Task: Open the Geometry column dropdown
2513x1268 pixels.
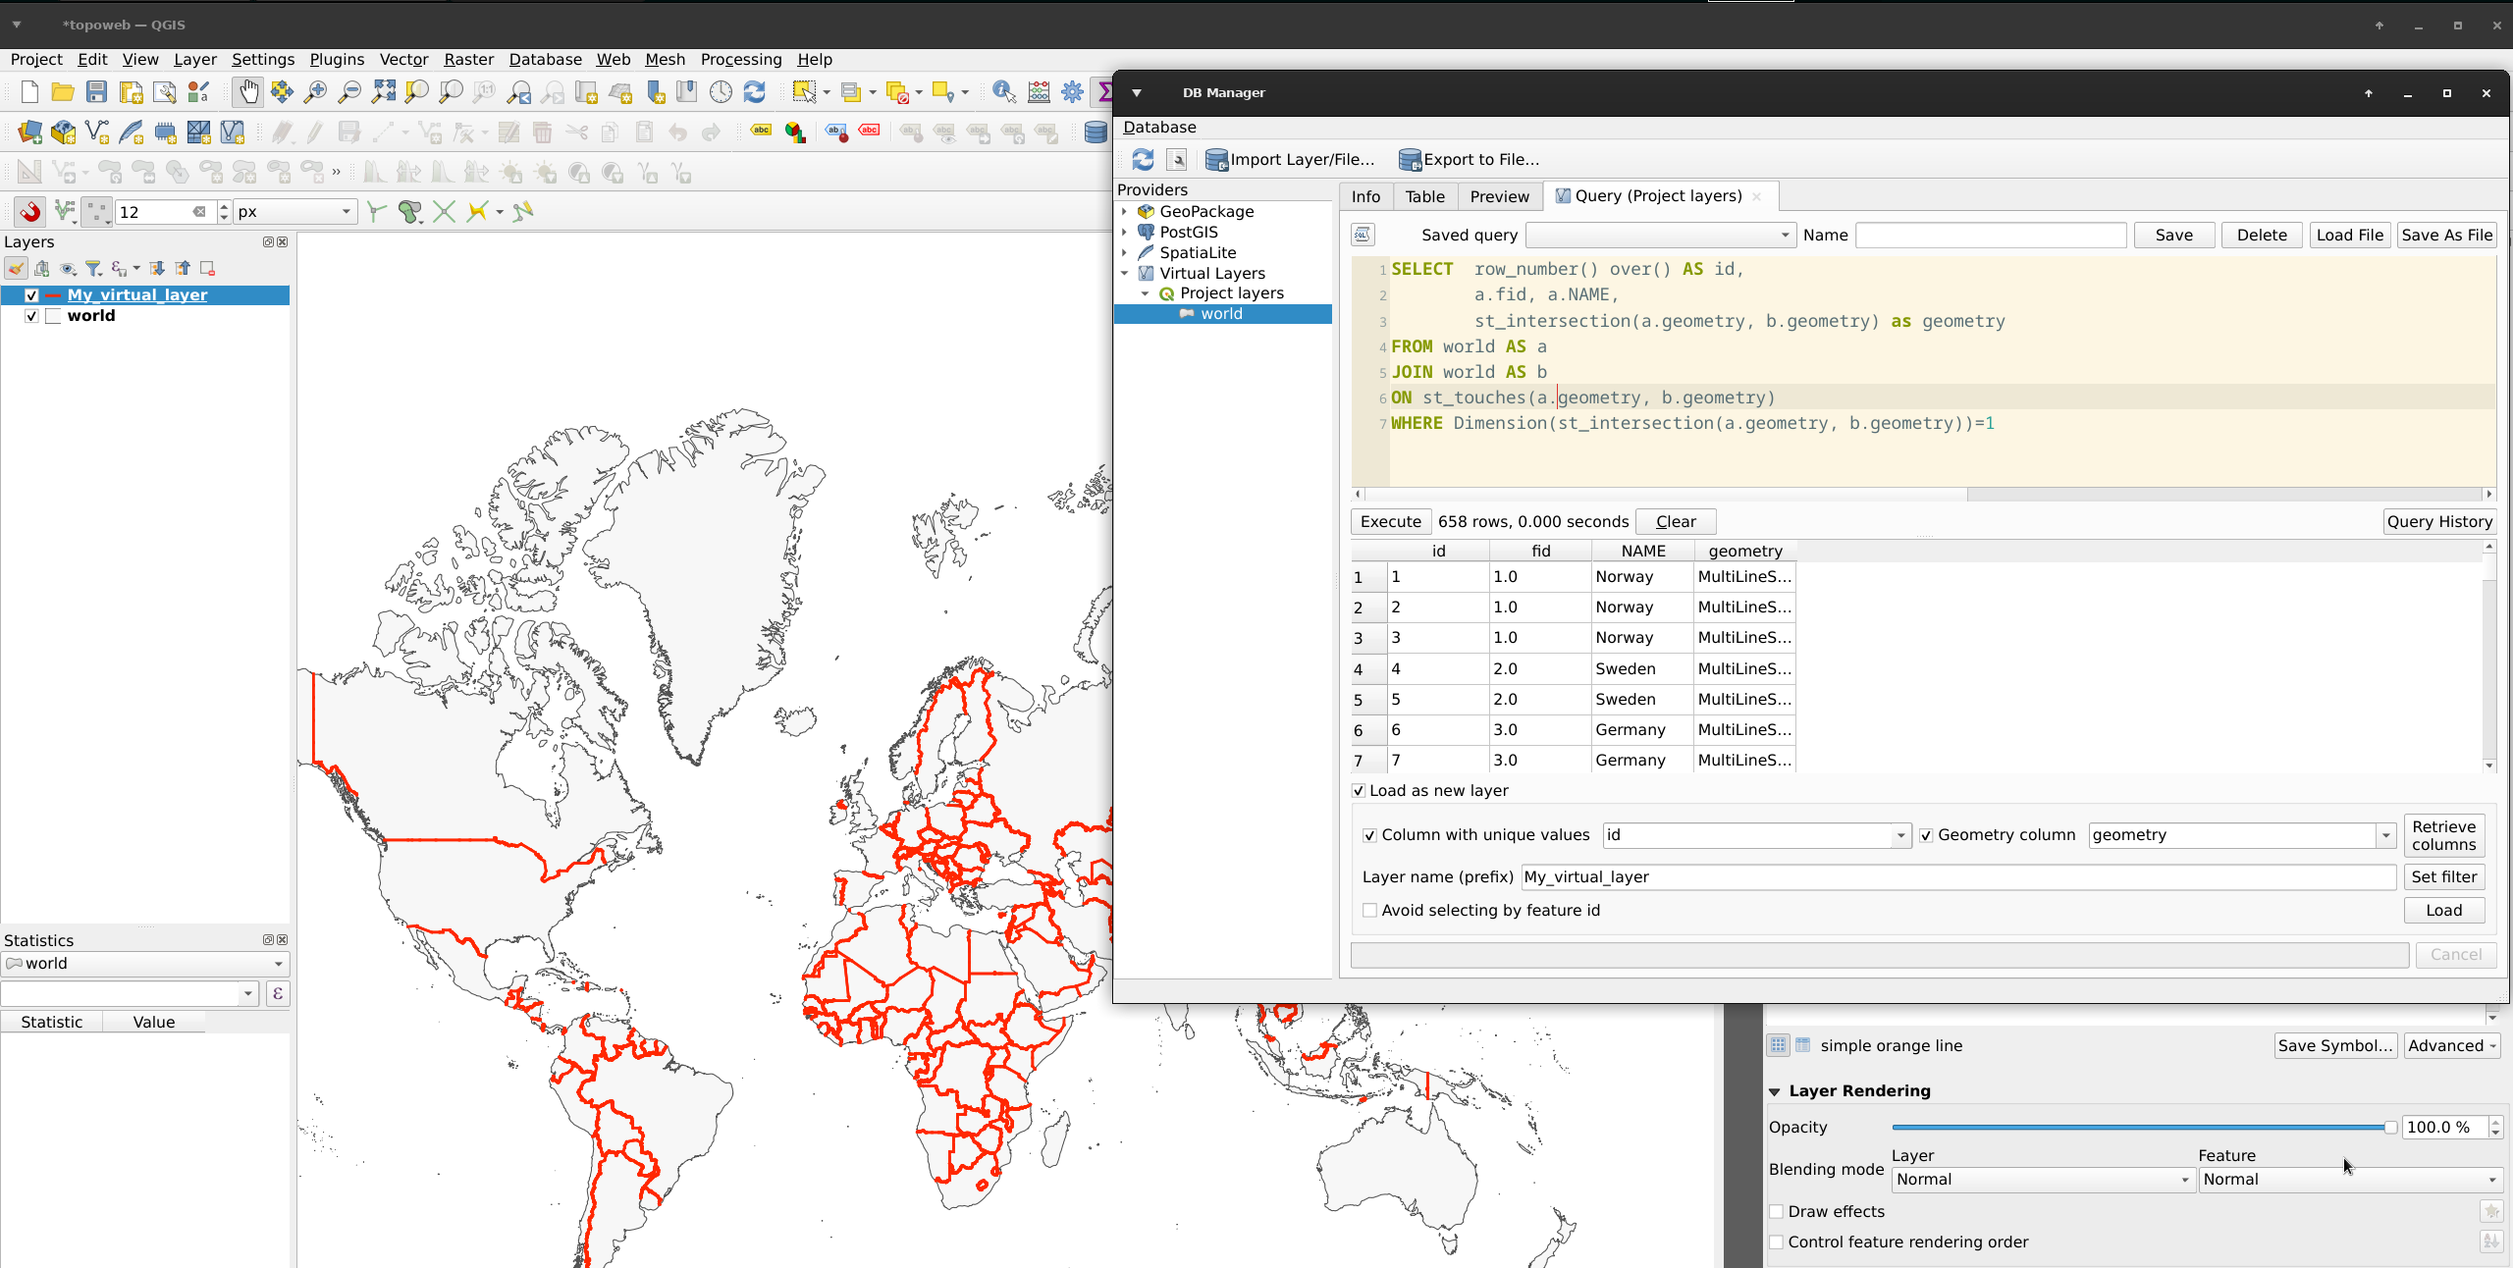Action: (2242, 835)
